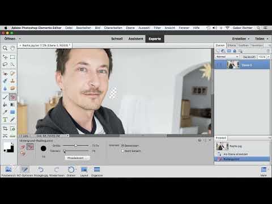Add layer mask in Layers panel
The height and width of the screenshot is (204, 272).
tap(229, 51)
